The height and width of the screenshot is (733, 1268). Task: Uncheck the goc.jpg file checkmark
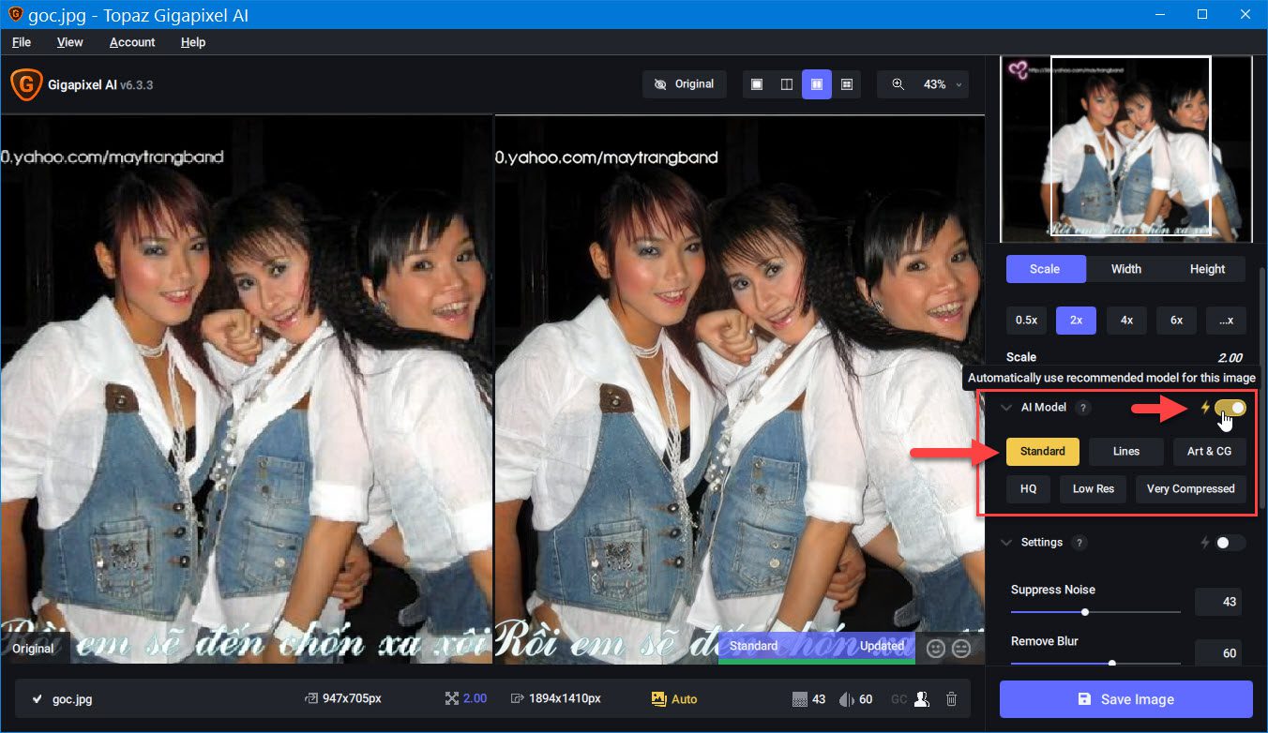click(x=38, y=699)
